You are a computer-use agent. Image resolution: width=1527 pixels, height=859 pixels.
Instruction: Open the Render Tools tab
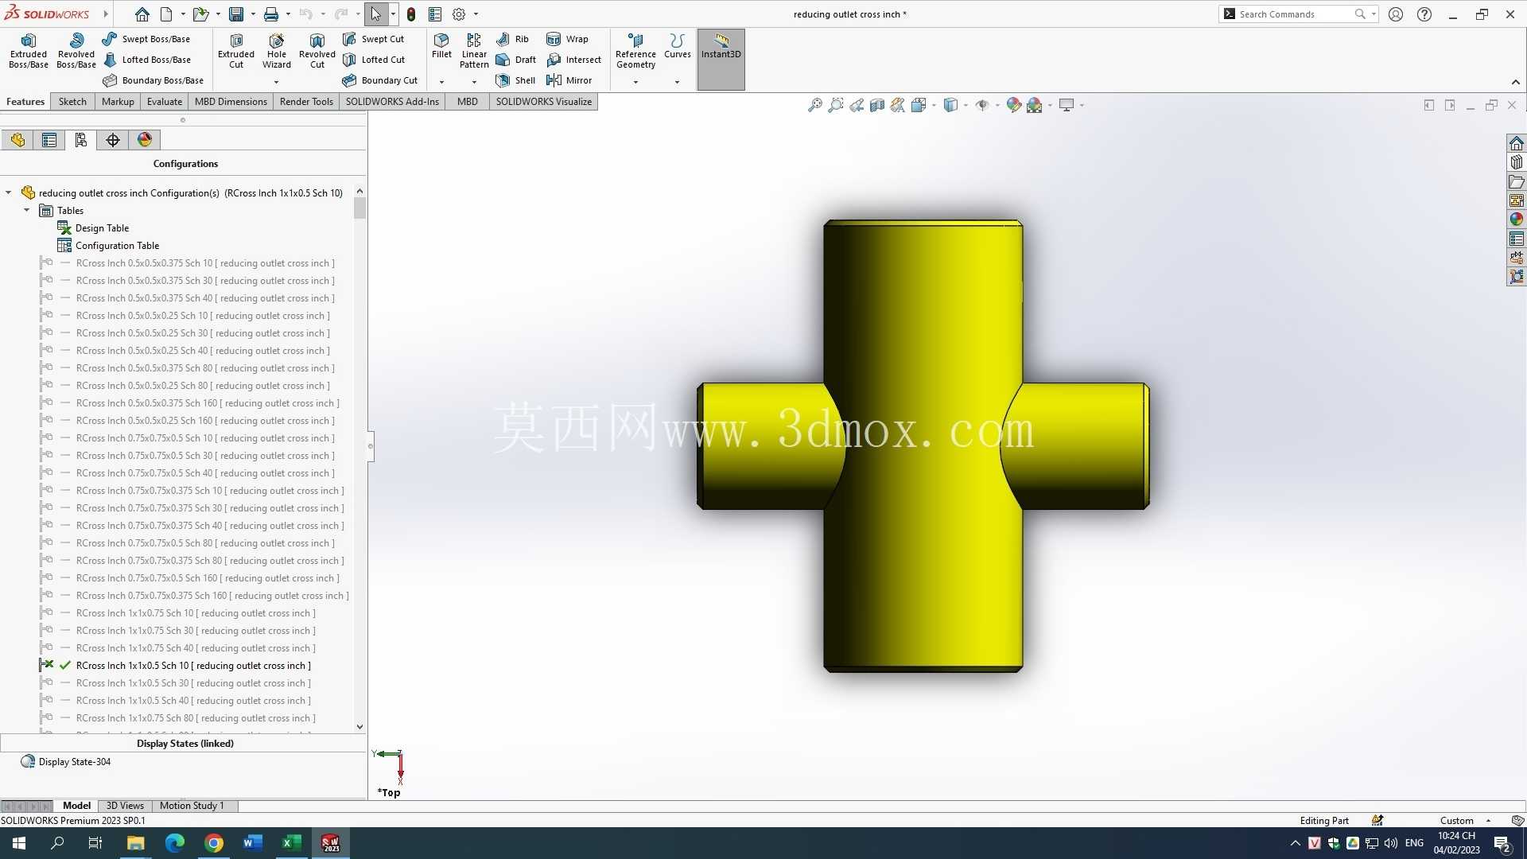306,101
